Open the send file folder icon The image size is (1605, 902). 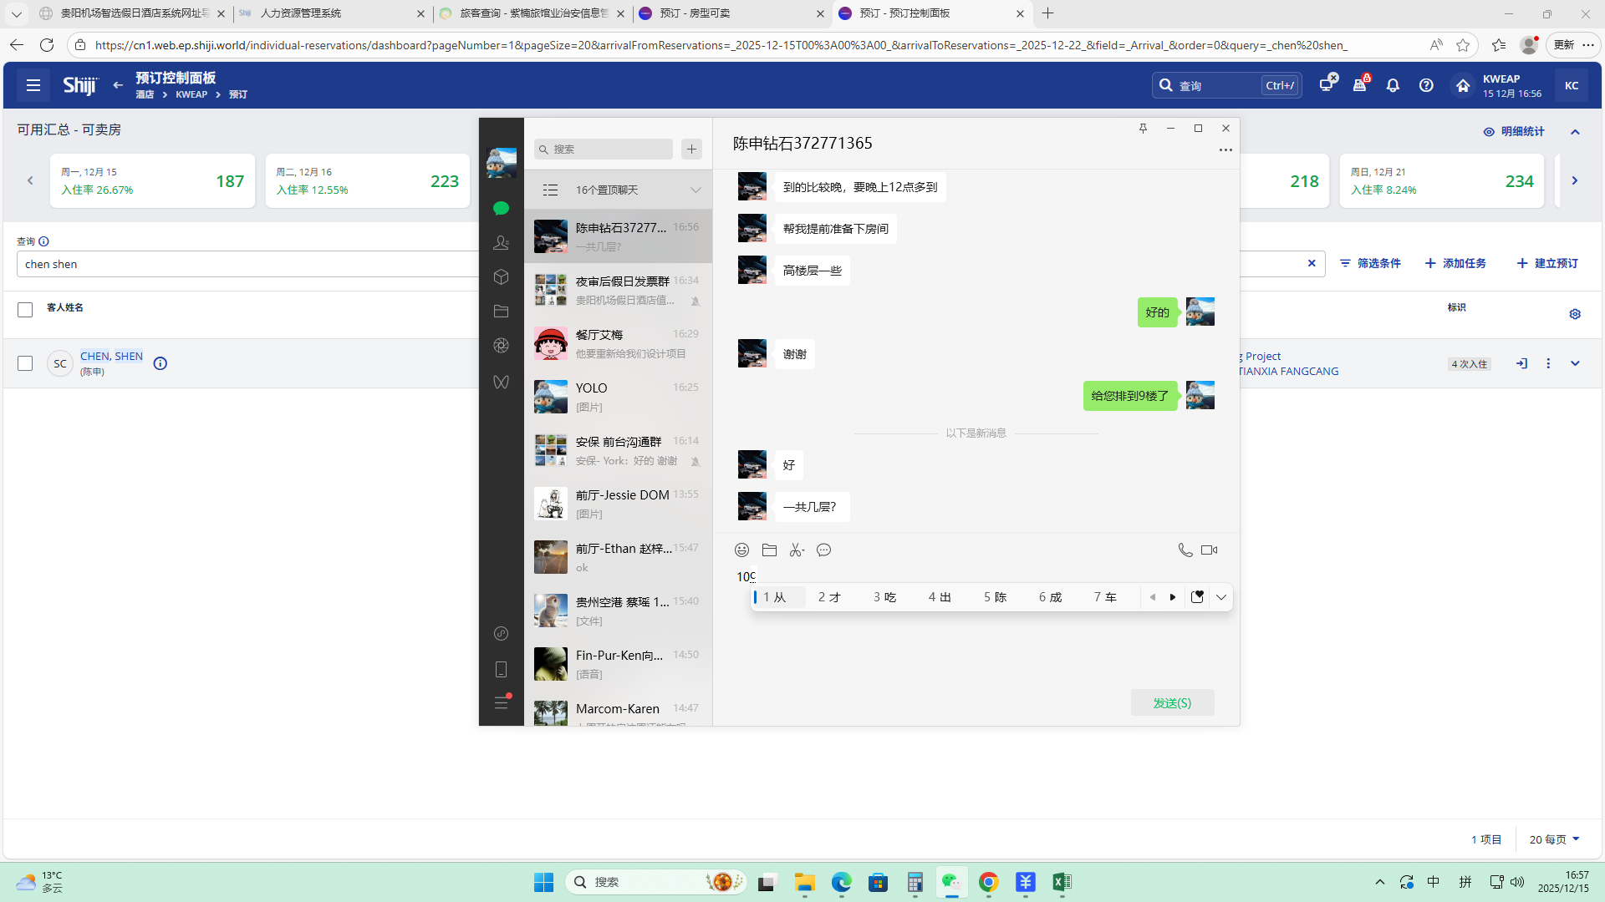click(x=769, y=550)
